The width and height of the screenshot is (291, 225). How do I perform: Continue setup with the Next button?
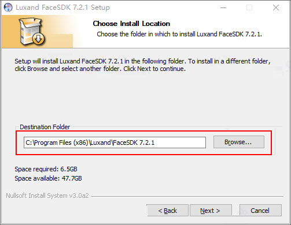pos(211,211)
